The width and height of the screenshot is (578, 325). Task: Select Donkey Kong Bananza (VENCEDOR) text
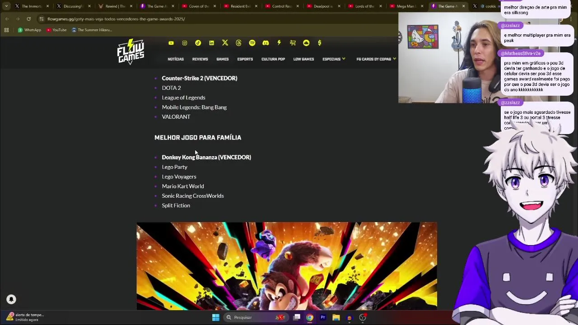coord(206,157)
